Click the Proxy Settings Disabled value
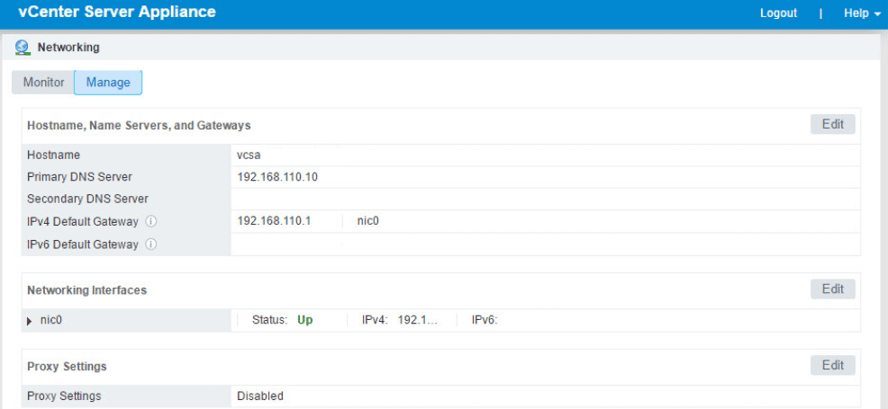This screenshot has height=409, width=888. pyautogui.click(x=260, y=396)
